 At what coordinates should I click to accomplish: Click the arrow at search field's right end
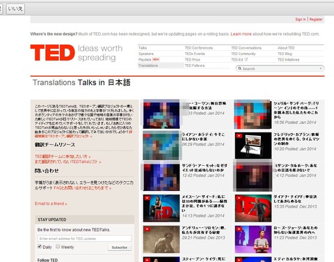point(321,68)
